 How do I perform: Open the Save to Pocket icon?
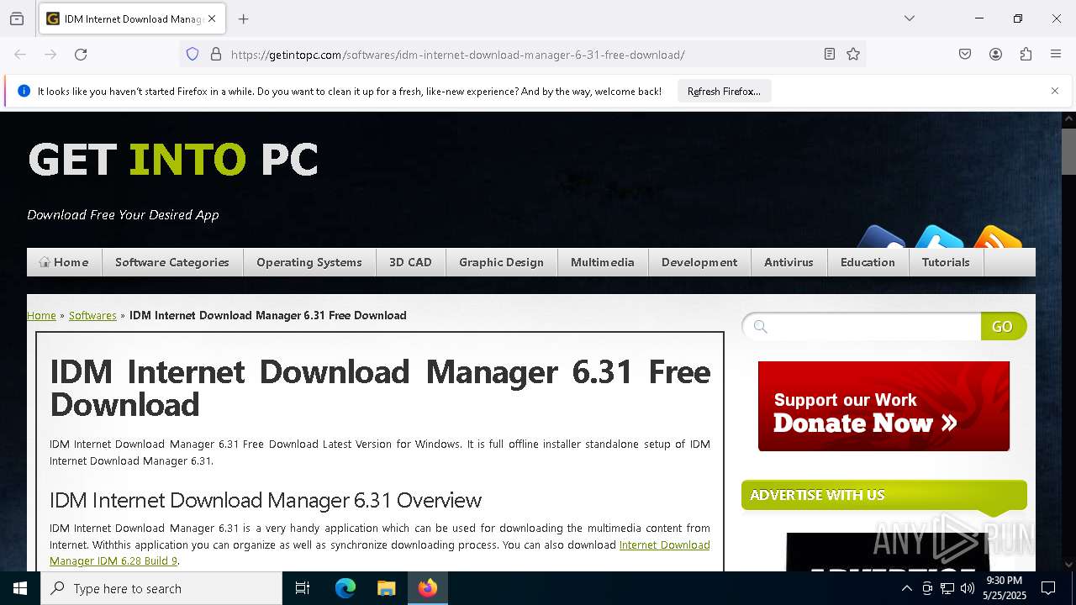965,55
